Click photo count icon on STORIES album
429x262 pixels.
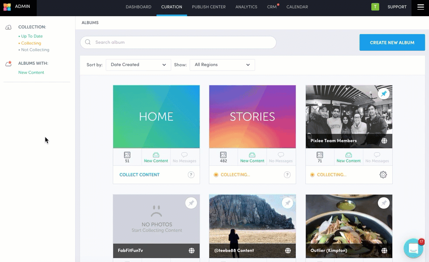click(x=223, y=155)
